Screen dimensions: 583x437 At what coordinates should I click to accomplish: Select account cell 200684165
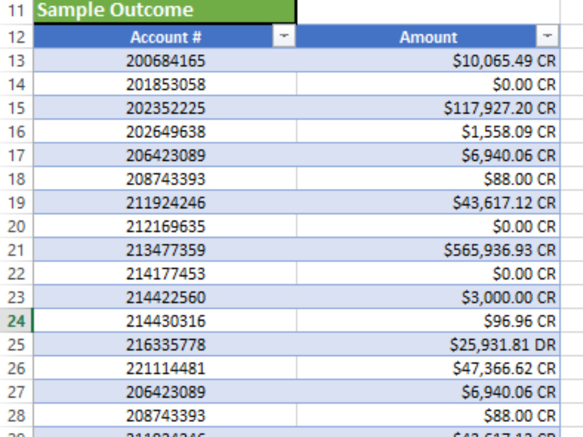pyautogui.click(x=165, y=61)
